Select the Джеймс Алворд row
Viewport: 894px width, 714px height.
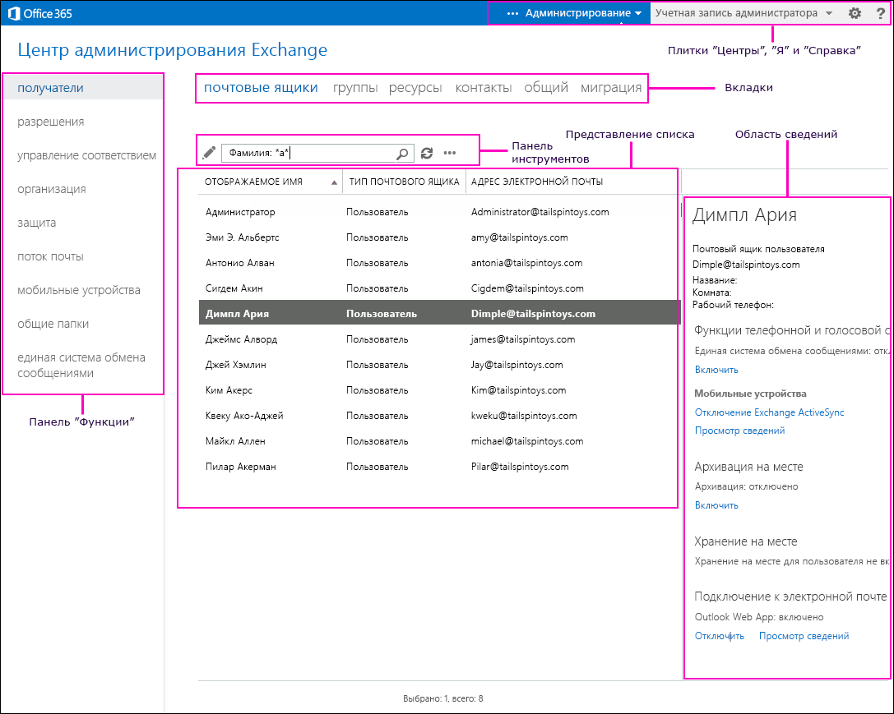[x=439, y=339]
